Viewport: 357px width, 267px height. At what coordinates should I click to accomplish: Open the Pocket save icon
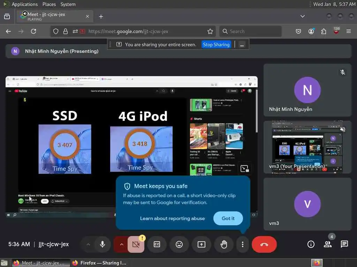click(x=298, y=31)
